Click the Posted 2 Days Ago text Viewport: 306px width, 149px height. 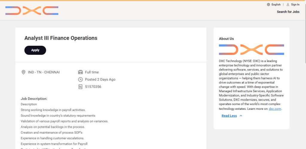point(100,80)
